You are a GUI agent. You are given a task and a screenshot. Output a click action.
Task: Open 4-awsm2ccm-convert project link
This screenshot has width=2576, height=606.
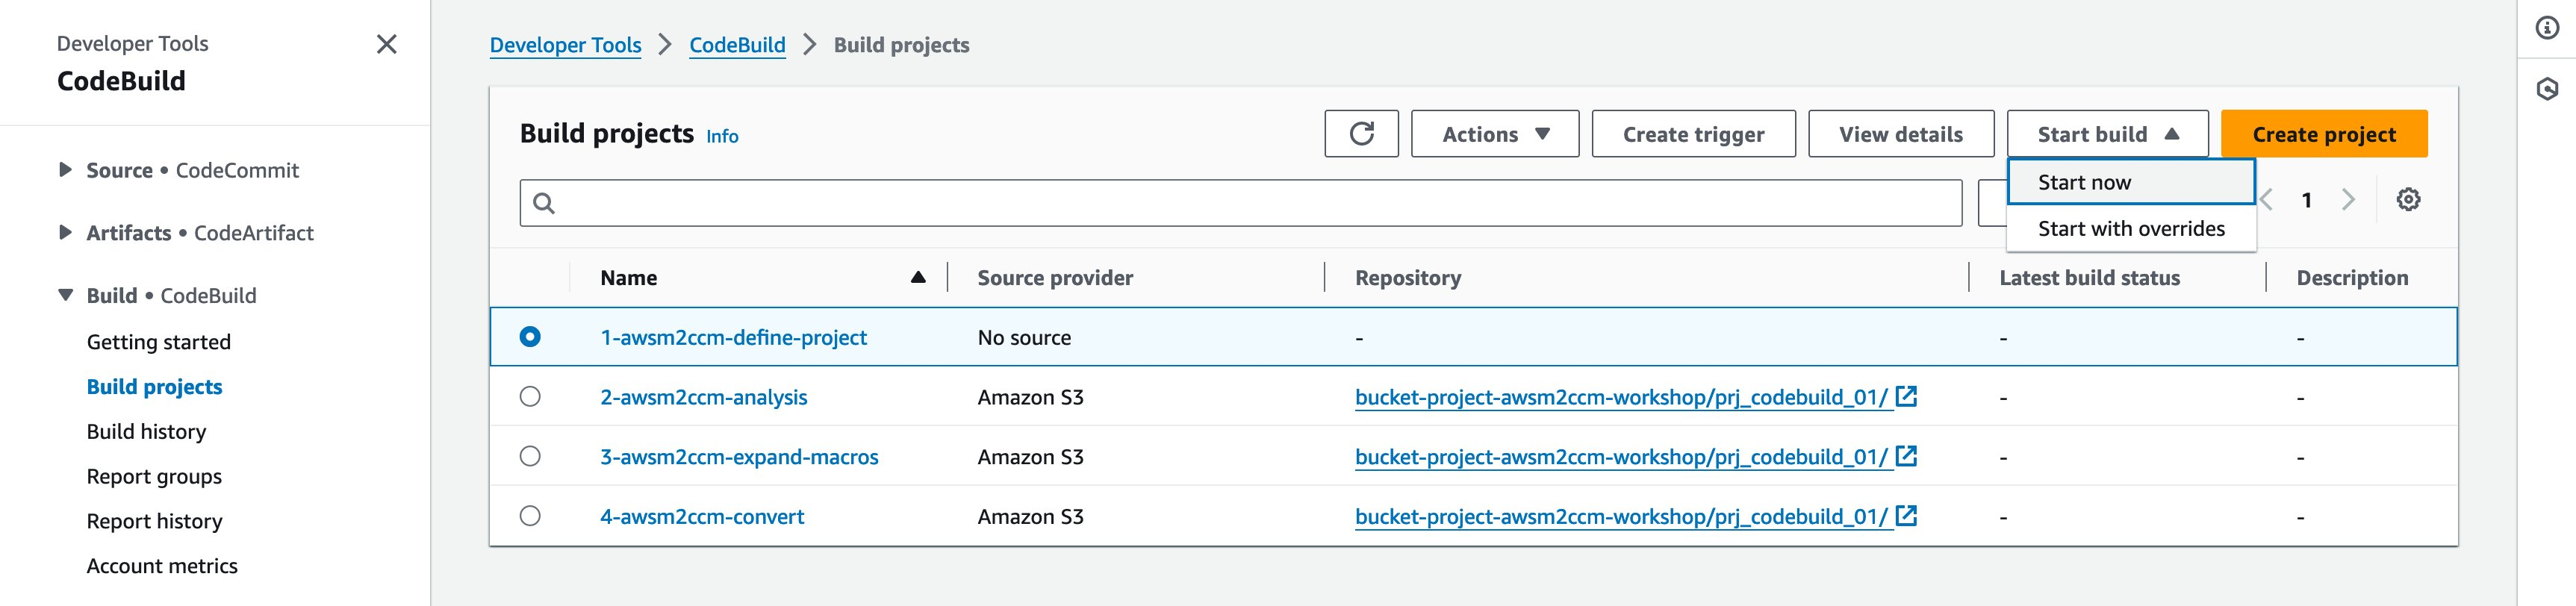click(x=702, y=517)
